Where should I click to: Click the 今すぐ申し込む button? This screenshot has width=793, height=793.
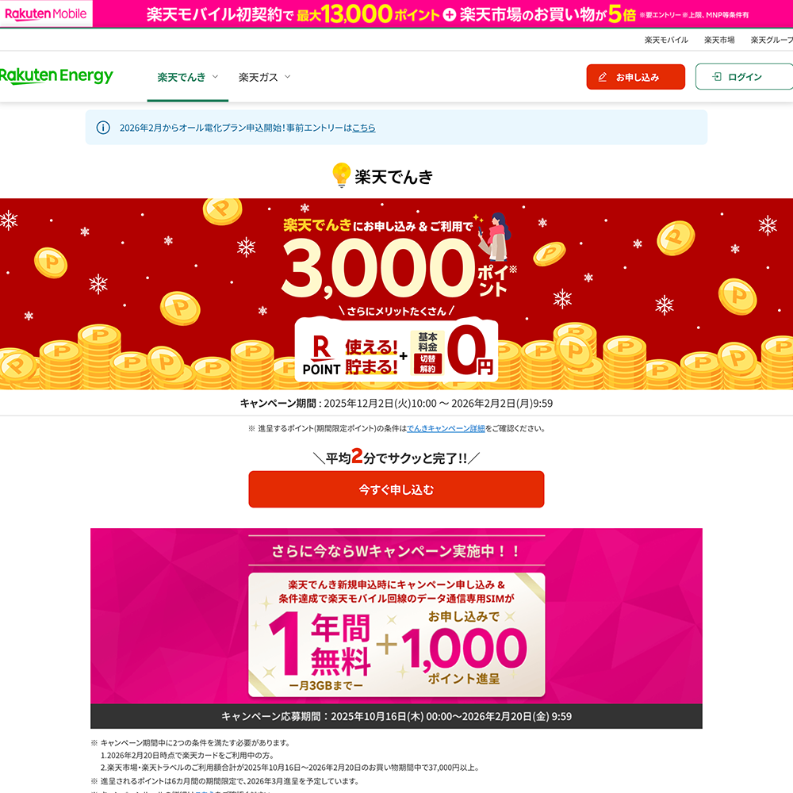click(396, 489)
